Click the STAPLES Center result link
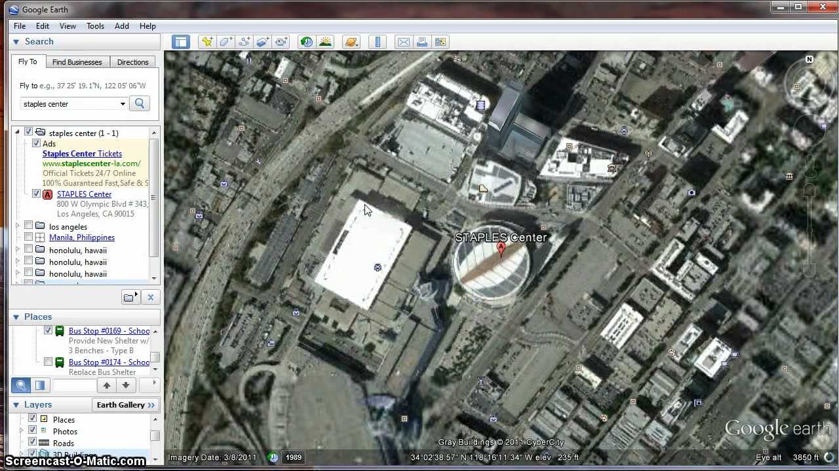This screenshot has height=471, width=839. point(84,194)
